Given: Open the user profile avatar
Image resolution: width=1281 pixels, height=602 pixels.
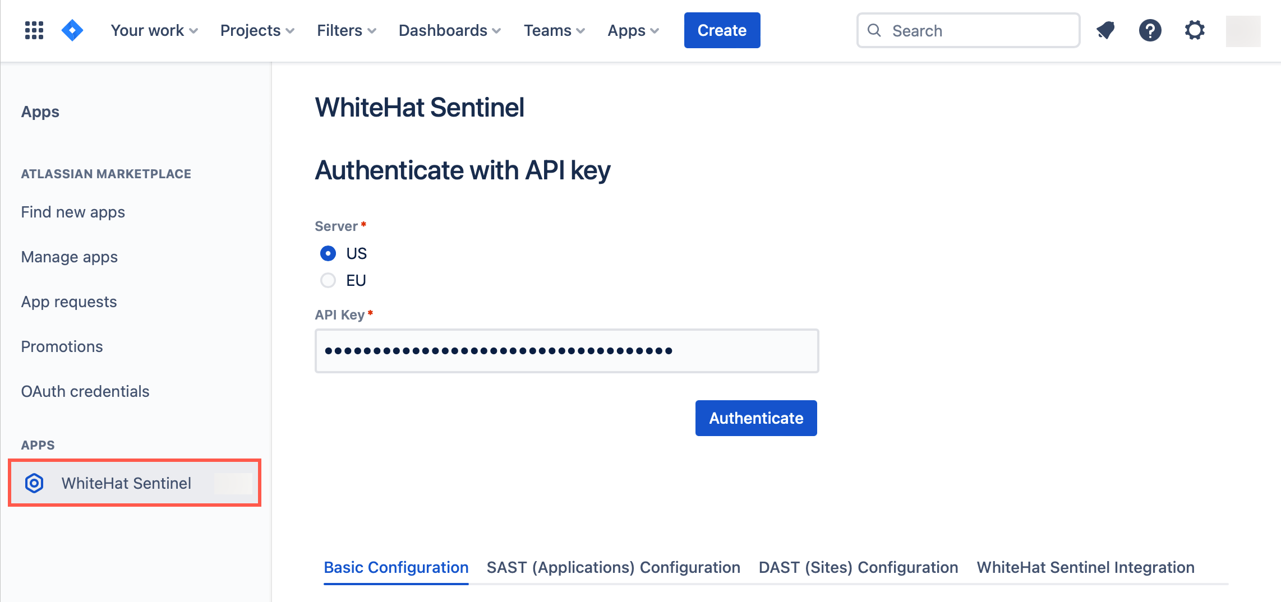Looking at the screenshot, I should click(1243, 31).
